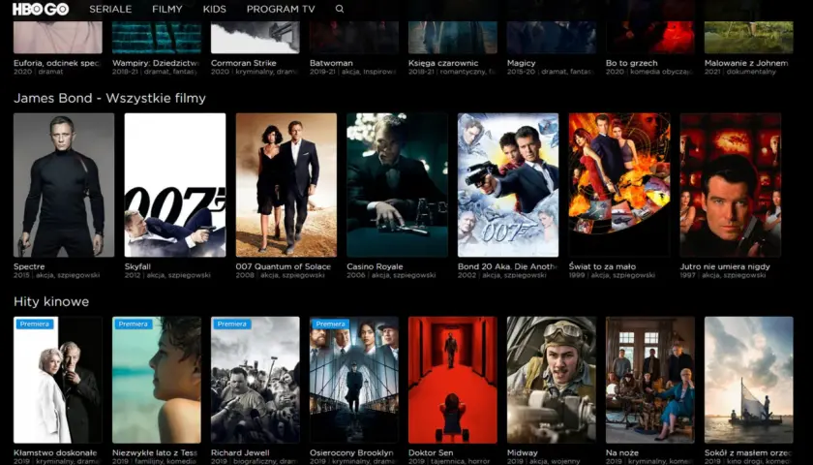The height and width of the screenshot is (465, 813).
Task: Open the James Bond - Wszystkie filmy heading
Action: point(110,98)
